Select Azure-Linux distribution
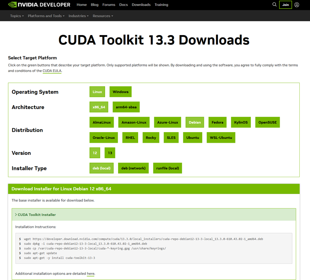Screen dimensions: 310x280 tap(167, 122)
